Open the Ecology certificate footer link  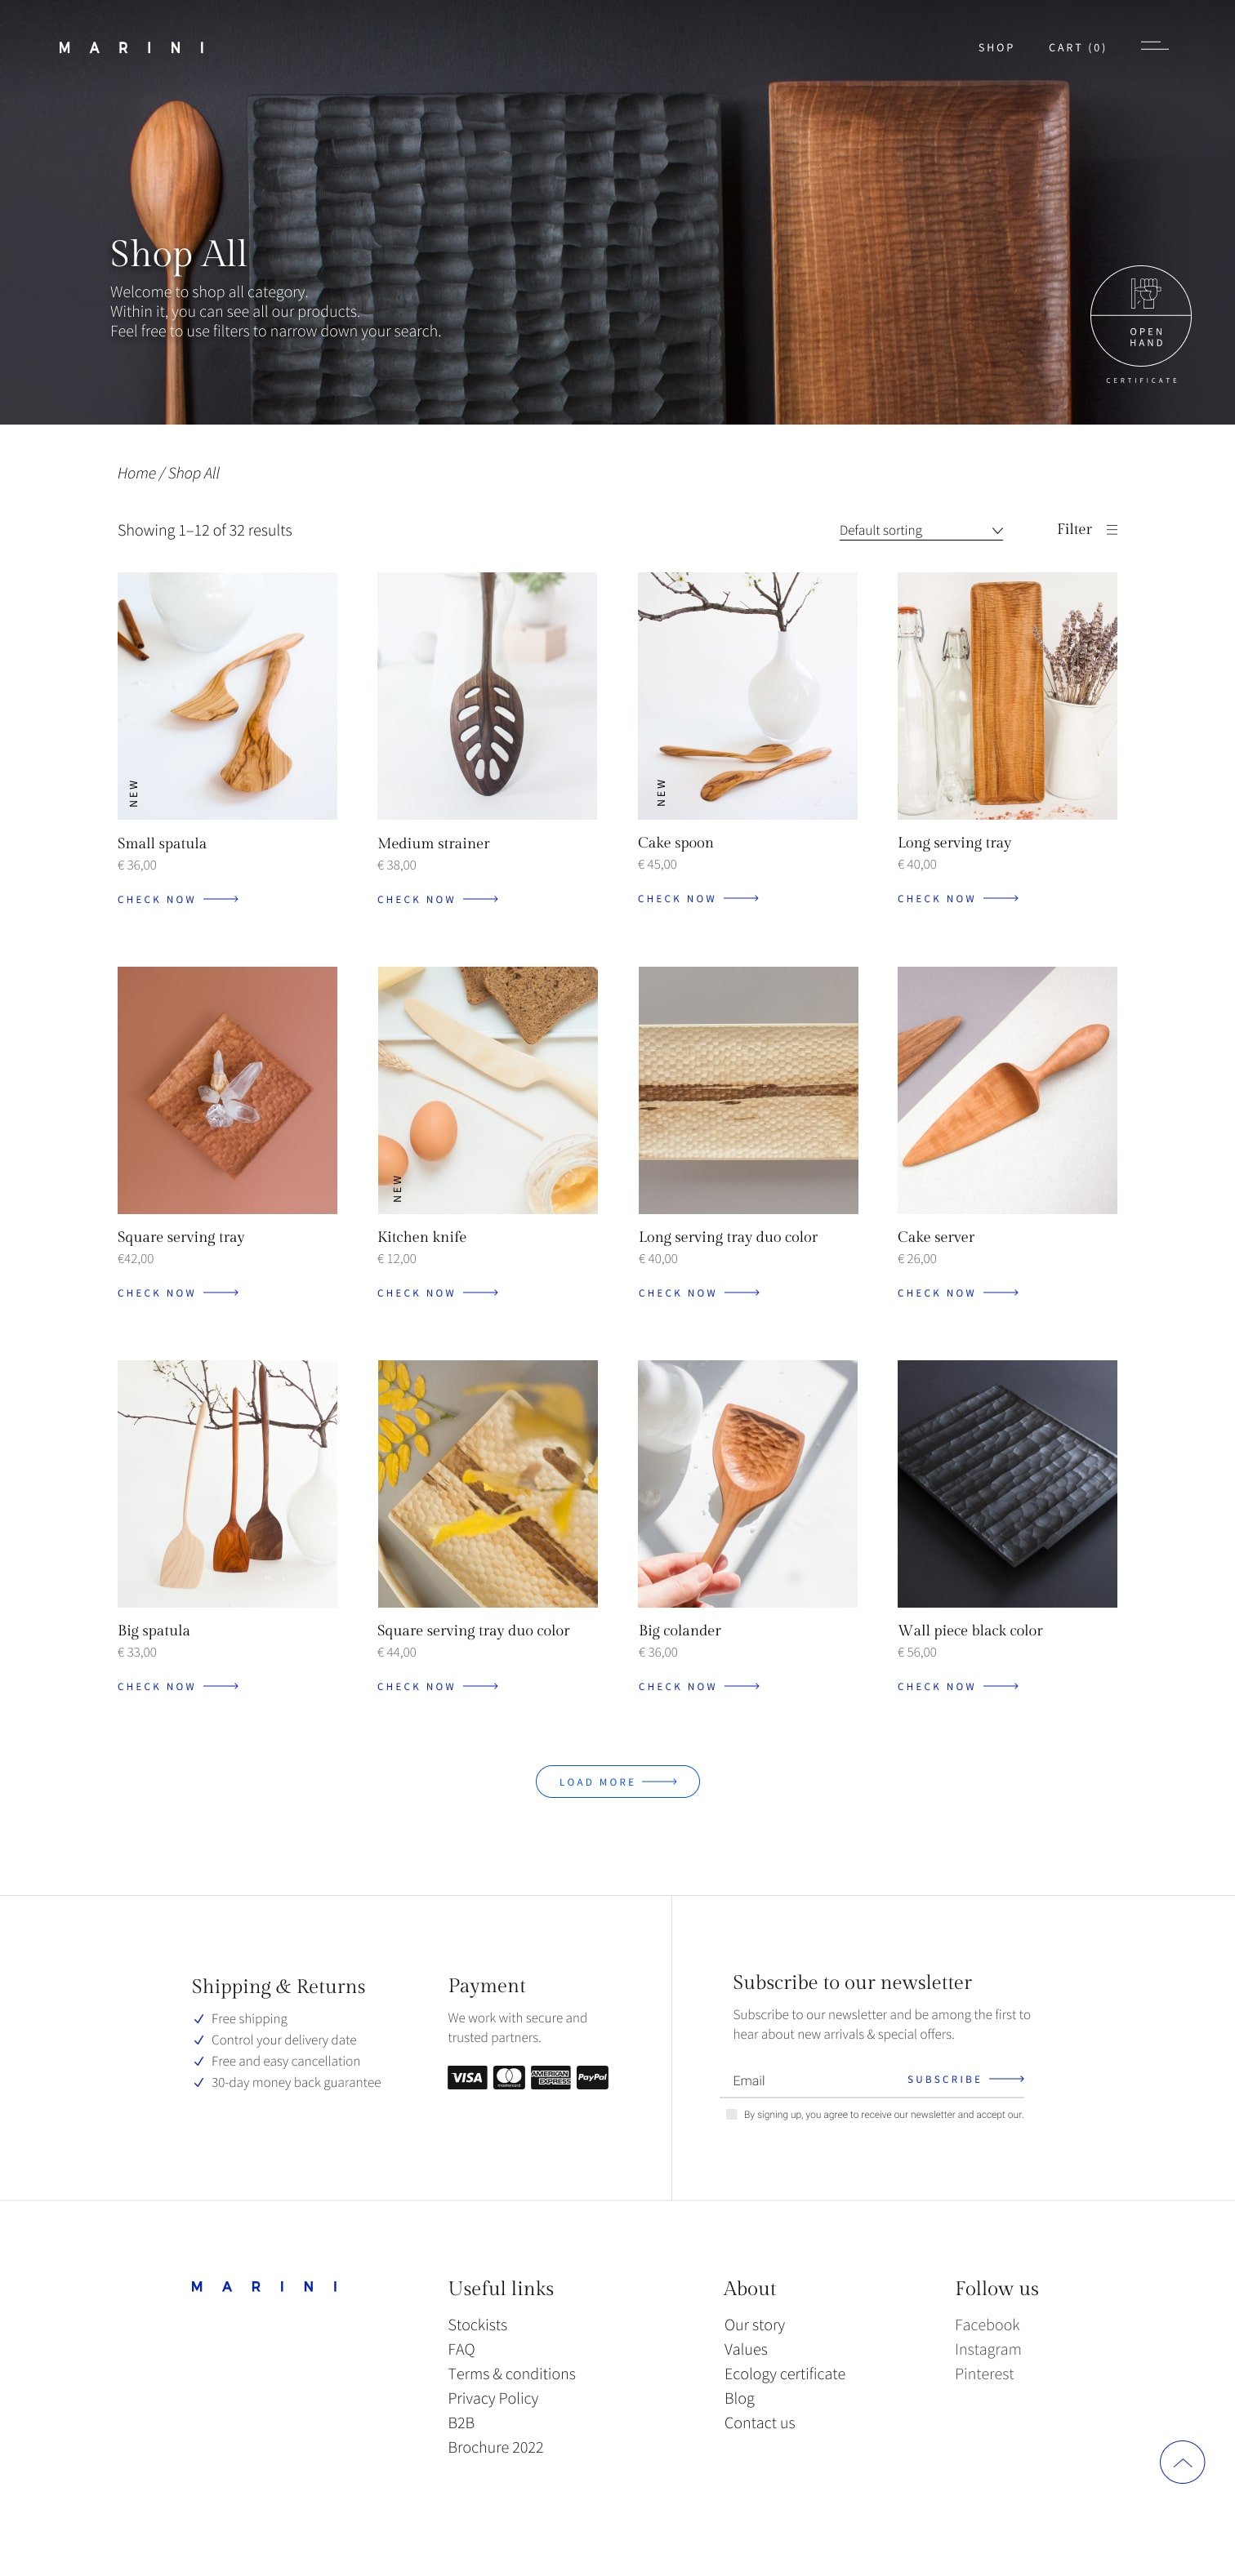[x=784, y=2373]
